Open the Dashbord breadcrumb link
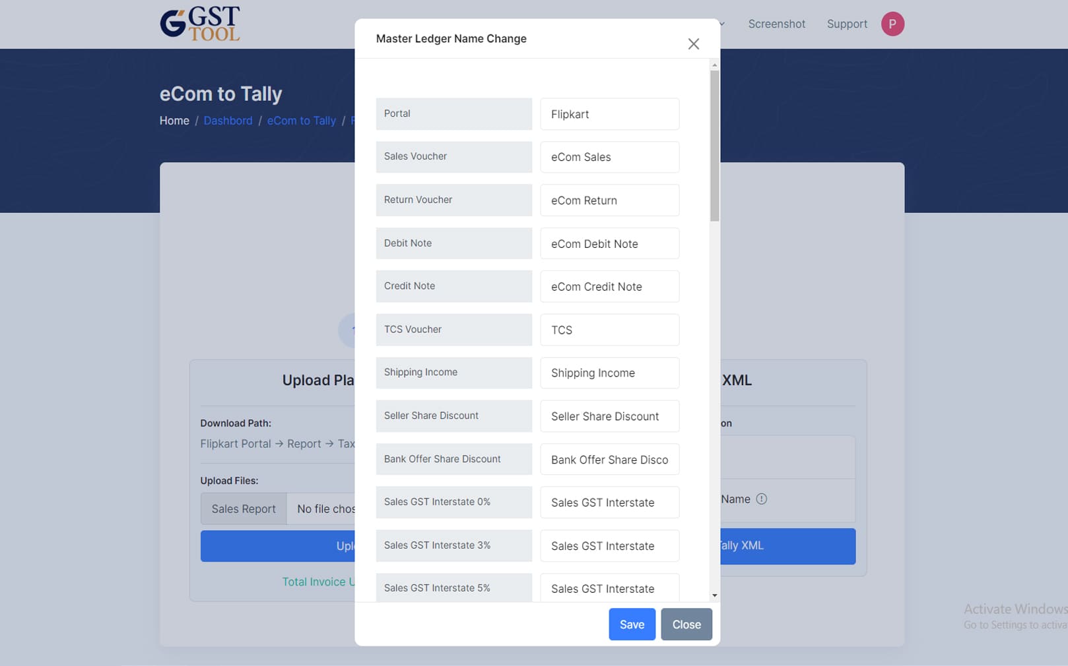 (x=228, y=121)
